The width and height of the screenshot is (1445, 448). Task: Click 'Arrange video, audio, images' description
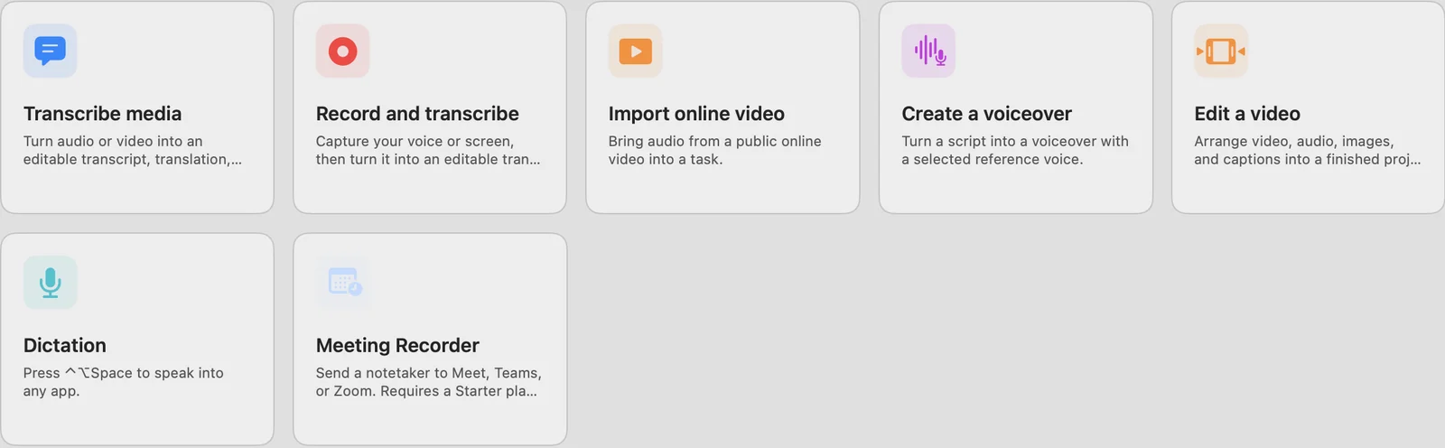pos(1307,150)
